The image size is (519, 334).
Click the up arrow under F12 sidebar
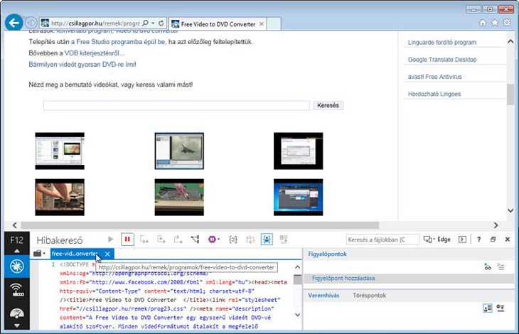[x=16, y=252]
